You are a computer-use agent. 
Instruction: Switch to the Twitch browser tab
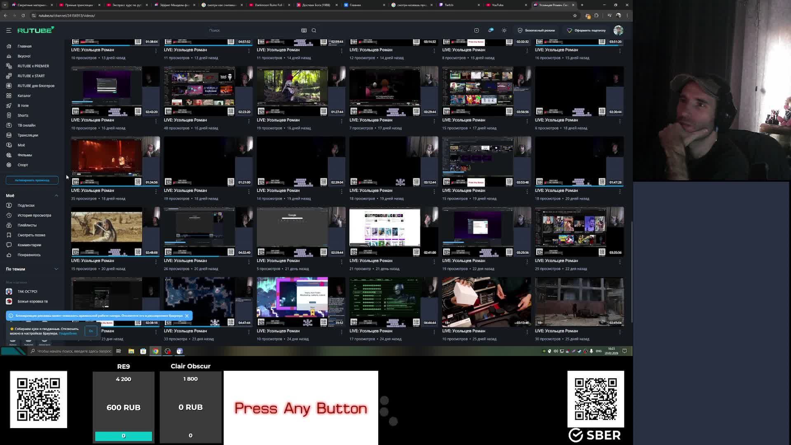click(x=449, y=5)
